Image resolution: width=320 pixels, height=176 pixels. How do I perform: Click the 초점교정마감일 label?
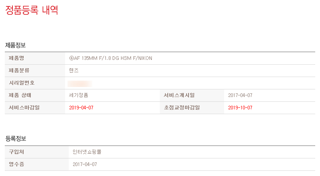tap(182, 108)
